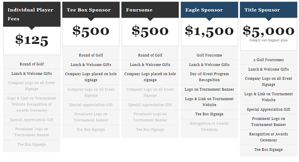This screenshot has width=299, height=162.
Task: Click "Lunch & Welcome Gifts" in Foursome column
Action: point(150,65)
